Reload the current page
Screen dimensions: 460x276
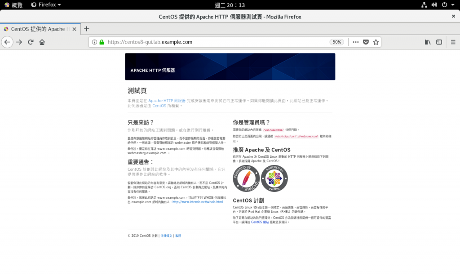(31, 42)
